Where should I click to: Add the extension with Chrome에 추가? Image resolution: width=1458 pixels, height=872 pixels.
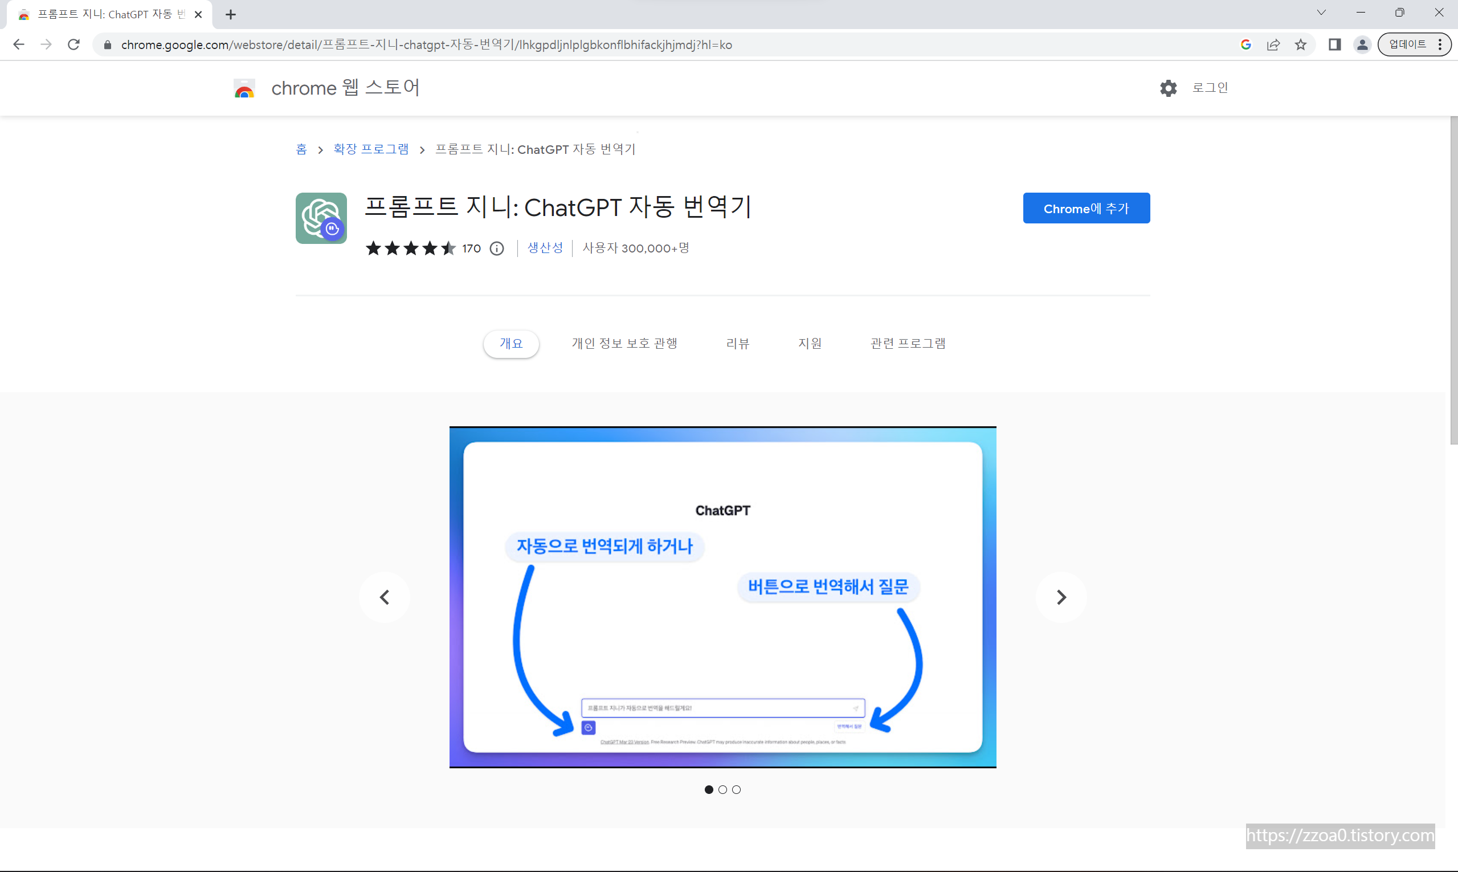click(1086, 208)
